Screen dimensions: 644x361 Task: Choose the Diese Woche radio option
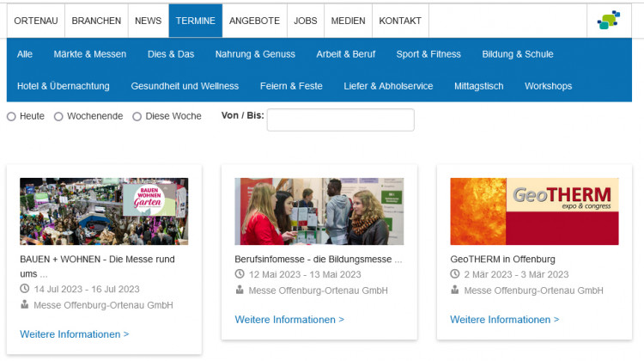(137, 117)
